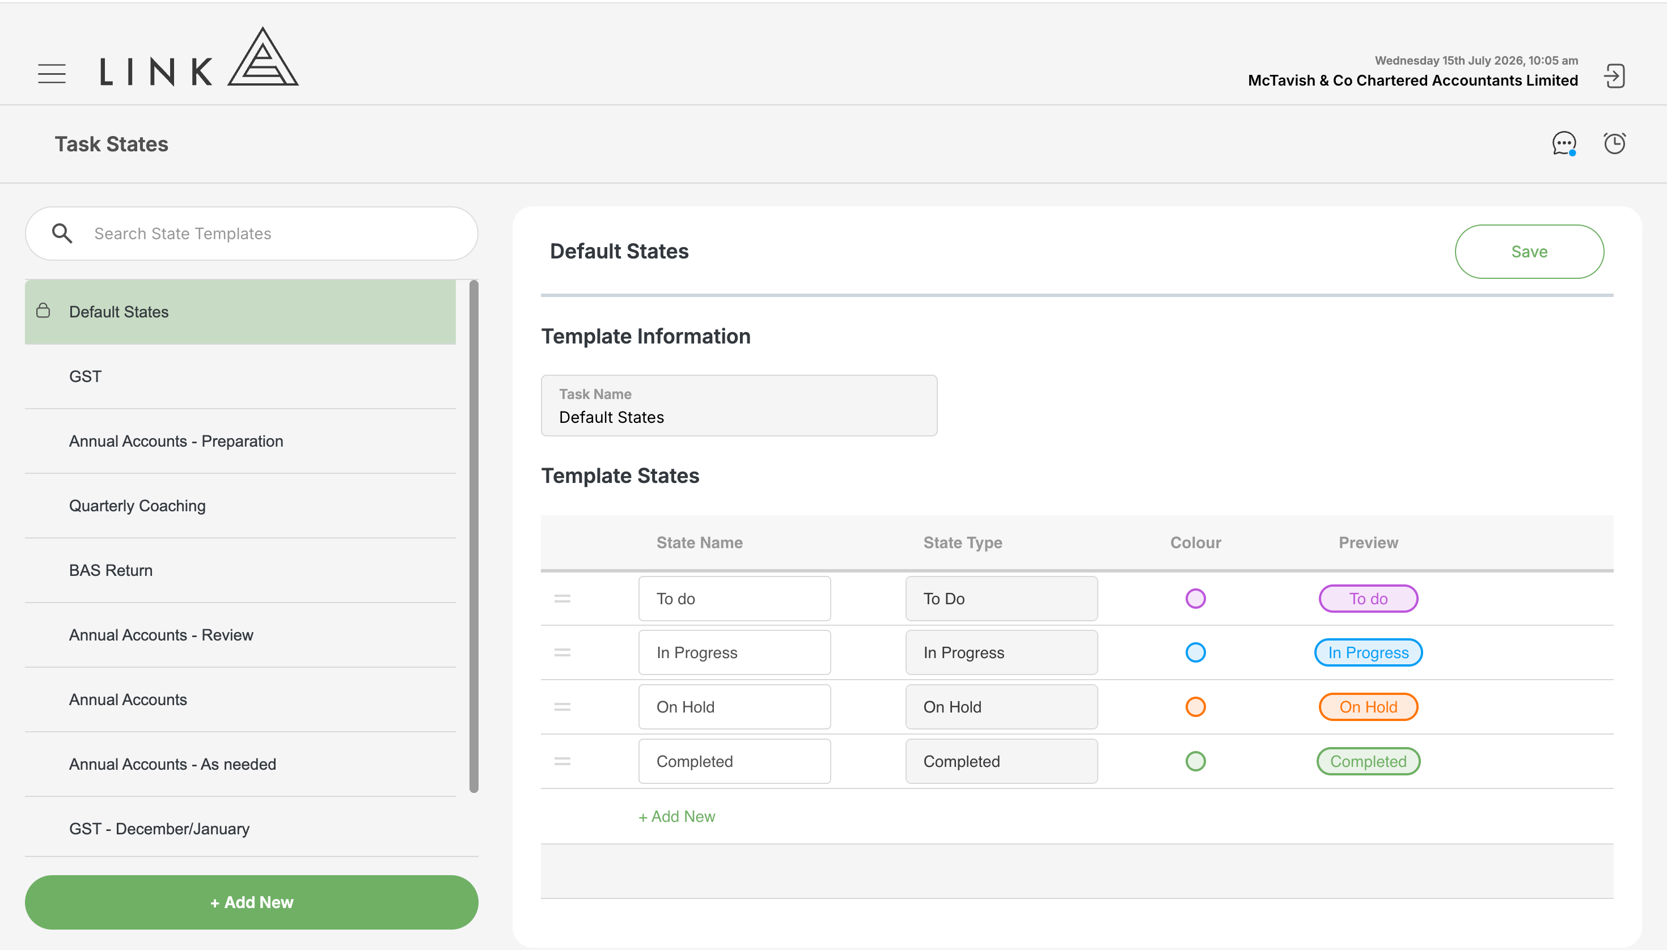Open Annual Accounts - As needed template
This screenshot has width=1667, height=950.
[x=240, y=764]
